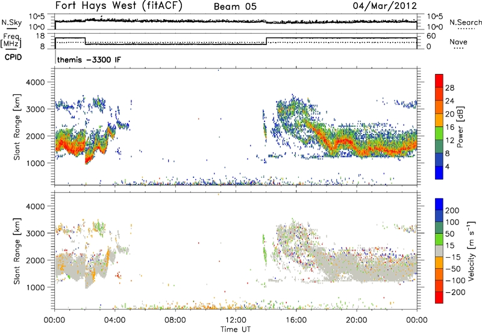This screenshot has height=333, width=482.
Task: Click "Slant Range [km]" label of the velocity panel
Action: click(17, 251)
